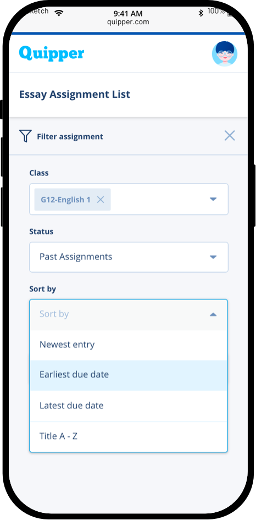This screenshot has width=256, height=520.
Task: Tap the Wi-Fi status icon
Action: coord(59,13)
